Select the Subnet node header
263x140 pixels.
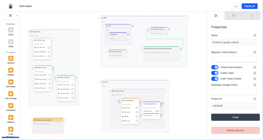(118, 34)
